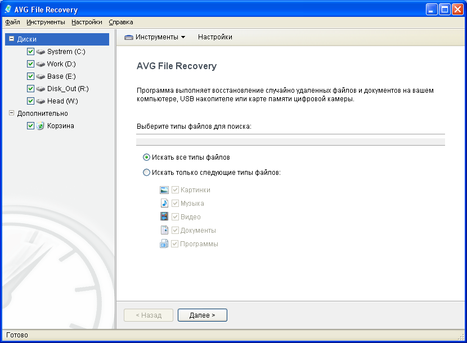This screenshot has height=343, width=467.
Task: Select the 'Base (E:)' tree row text
Action: pos(61,76)
